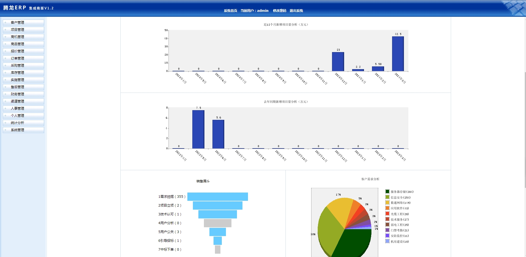Click the small icon beside 财务管理
Viewport: 526px width, 257px height.
(x=5, y=94)
